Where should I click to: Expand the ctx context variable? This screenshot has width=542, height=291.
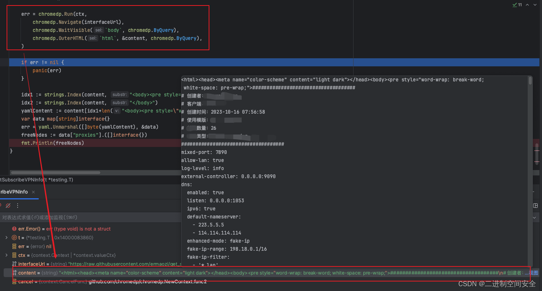(x=6, y=255)
